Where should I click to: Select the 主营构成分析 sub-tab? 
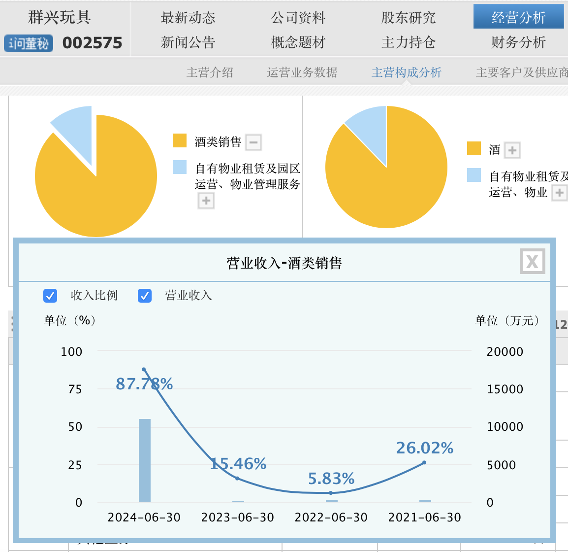[x=406, y=72]
